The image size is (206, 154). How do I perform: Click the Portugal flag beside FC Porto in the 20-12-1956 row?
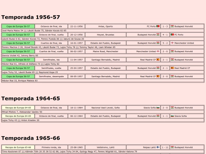172,35
